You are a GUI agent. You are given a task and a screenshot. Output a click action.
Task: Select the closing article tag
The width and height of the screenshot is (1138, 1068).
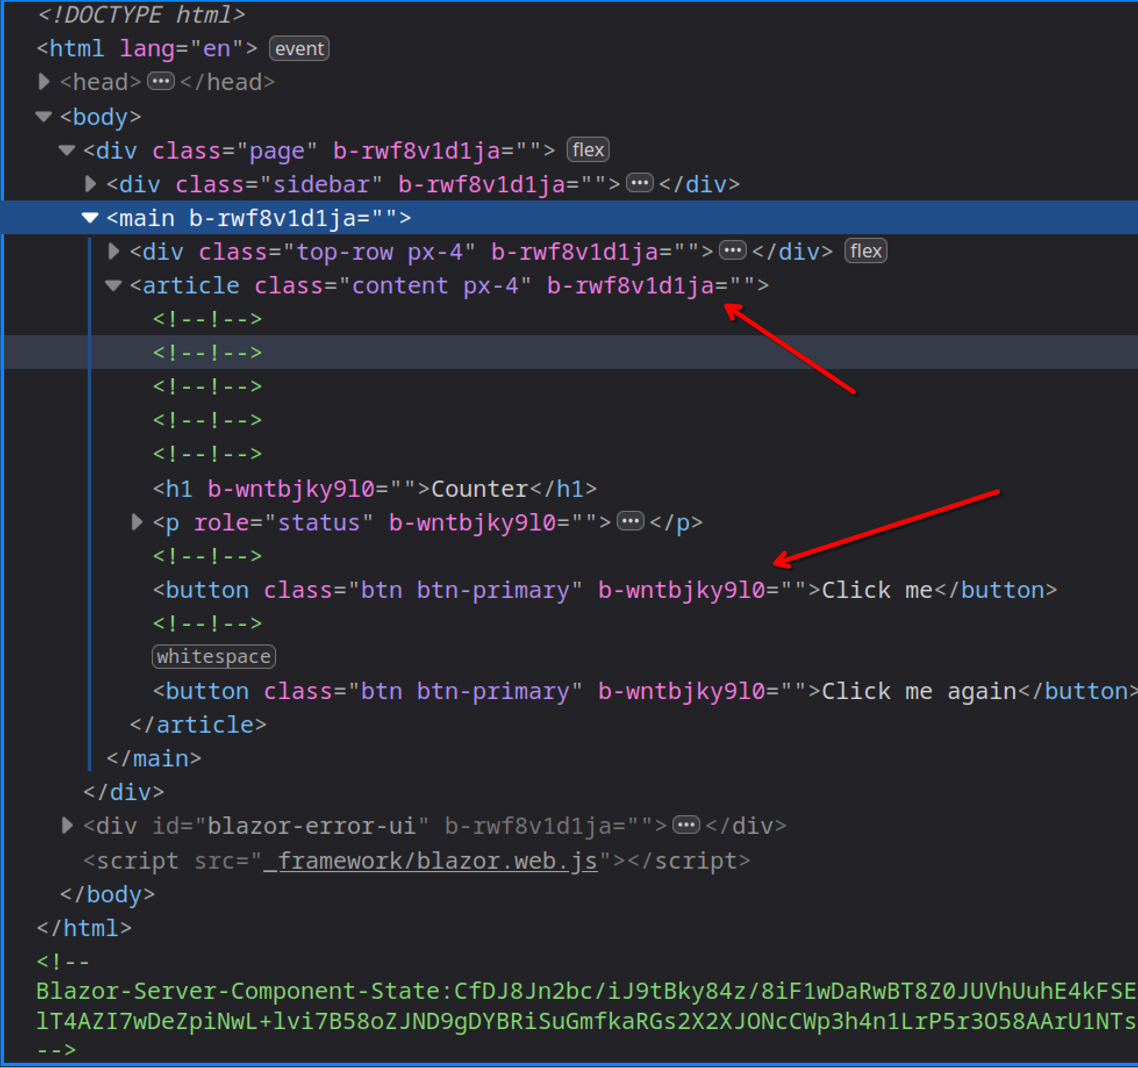[x=198, y=725]
